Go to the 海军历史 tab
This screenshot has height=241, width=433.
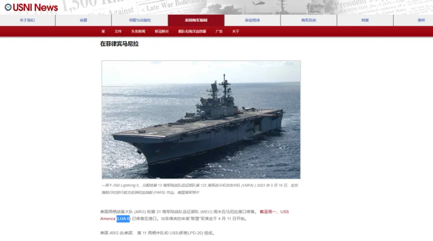point(309,20)
